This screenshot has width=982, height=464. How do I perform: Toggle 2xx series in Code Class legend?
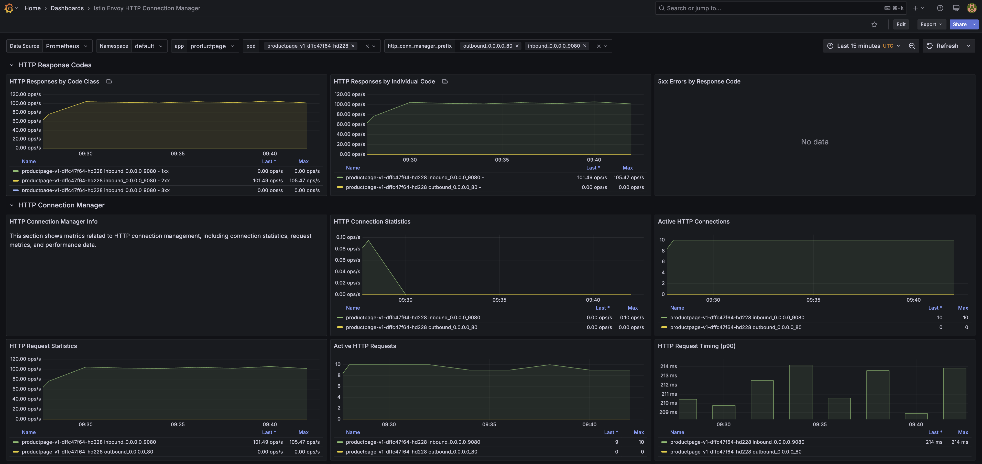click(95, 181)
